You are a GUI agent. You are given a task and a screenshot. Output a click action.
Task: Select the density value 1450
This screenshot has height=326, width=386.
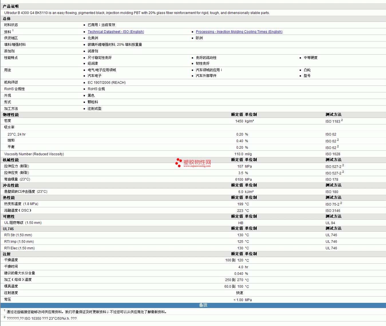point(239,121)
